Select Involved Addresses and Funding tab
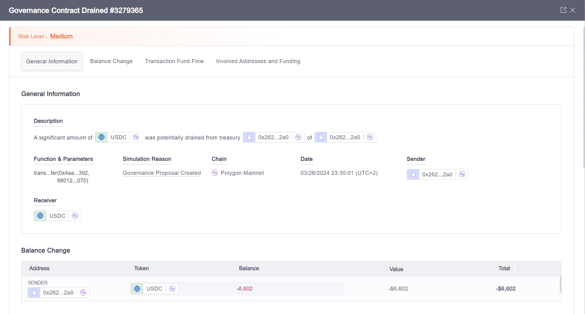The image size is (585, 314). [x=258, y=61]
